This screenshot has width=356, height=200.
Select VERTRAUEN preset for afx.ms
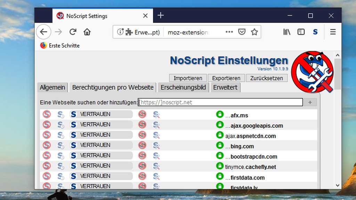coord(101,114)
